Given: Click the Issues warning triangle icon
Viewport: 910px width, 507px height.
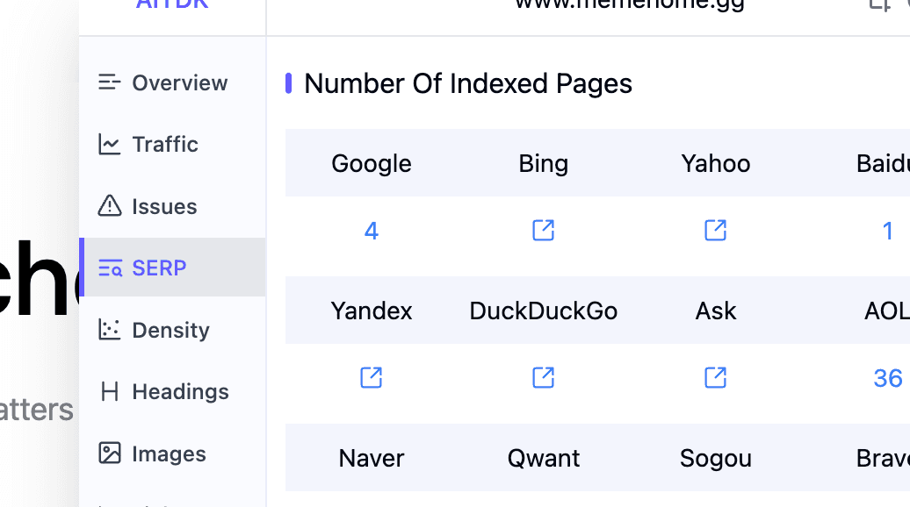Looking at the screenshot, I should (109, 206).
